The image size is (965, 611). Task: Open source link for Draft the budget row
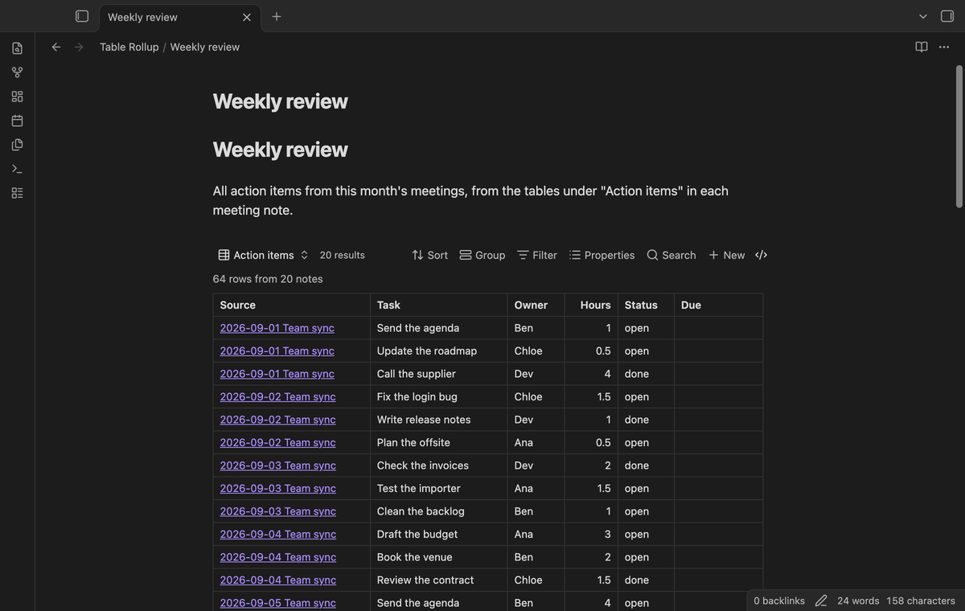click(278, 534)
